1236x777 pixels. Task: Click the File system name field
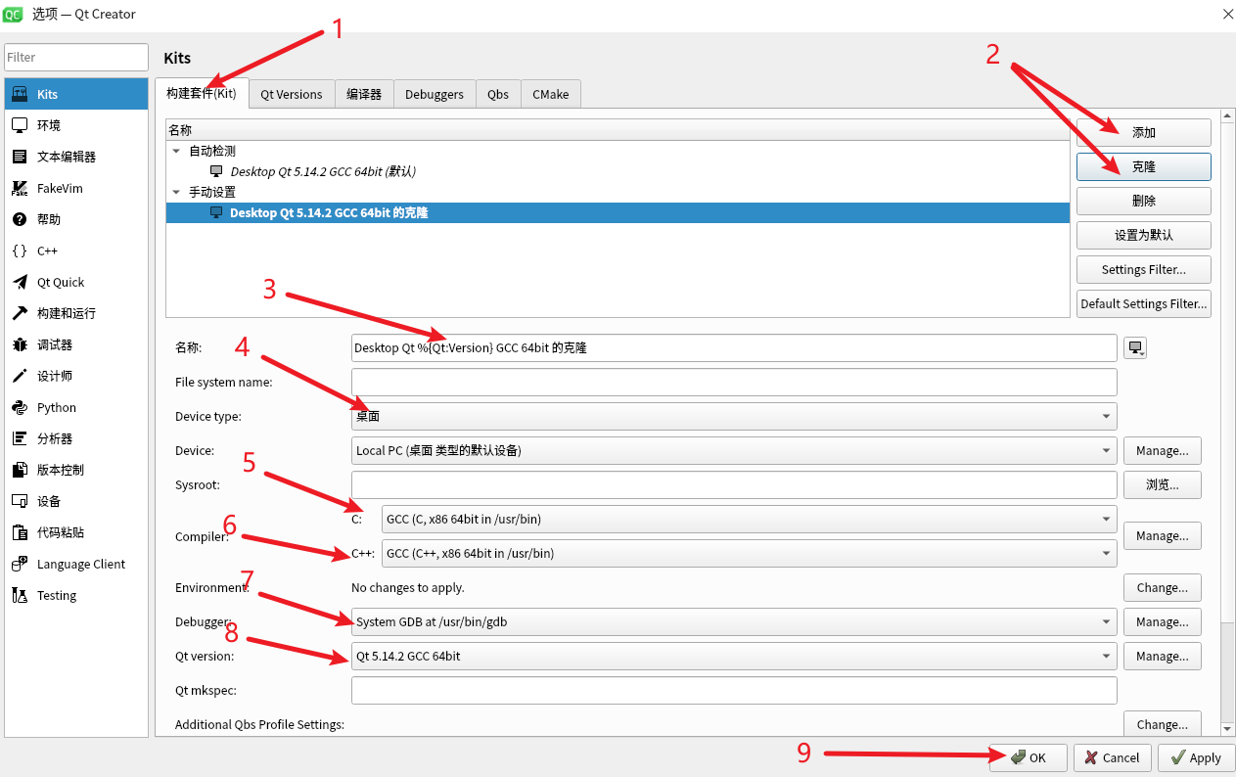click(x=734, y=382)
